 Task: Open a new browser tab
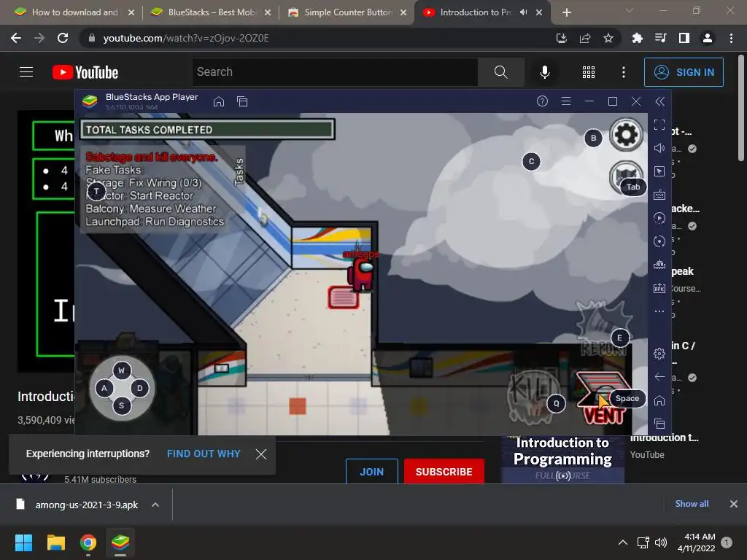(566, 13)
